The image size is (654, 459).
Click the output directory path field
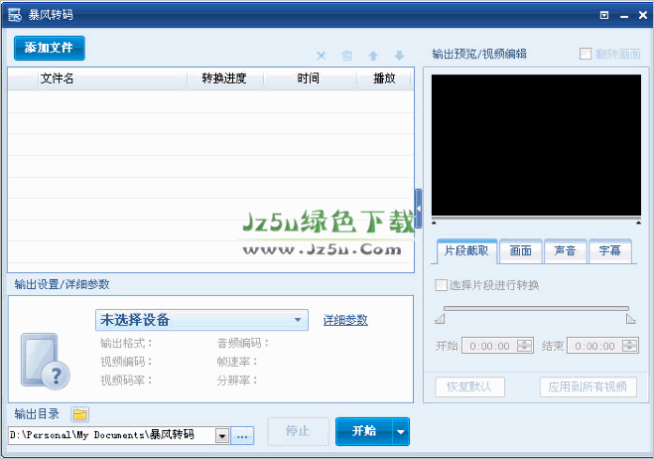point(112,435)
